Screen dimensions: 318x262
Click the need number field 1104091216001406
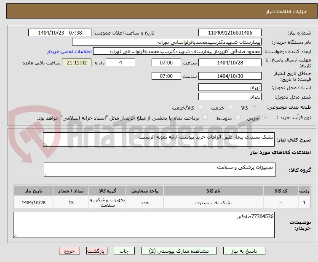tap(230, 33)
